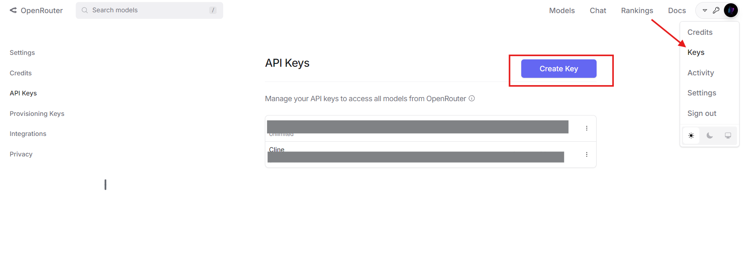
Task: Open Provisioning Keys in sidebar
Action: pyautogui.click(x=37, y=113)
